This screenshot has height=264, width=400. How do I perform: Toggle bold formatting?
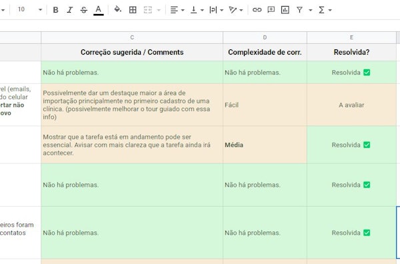pyautogui.click(x=55, y=10)
